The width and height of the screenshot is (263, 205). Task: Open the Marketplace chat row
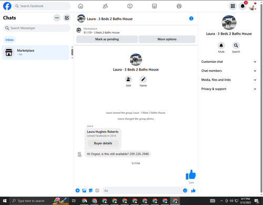(x=35, y=52)
